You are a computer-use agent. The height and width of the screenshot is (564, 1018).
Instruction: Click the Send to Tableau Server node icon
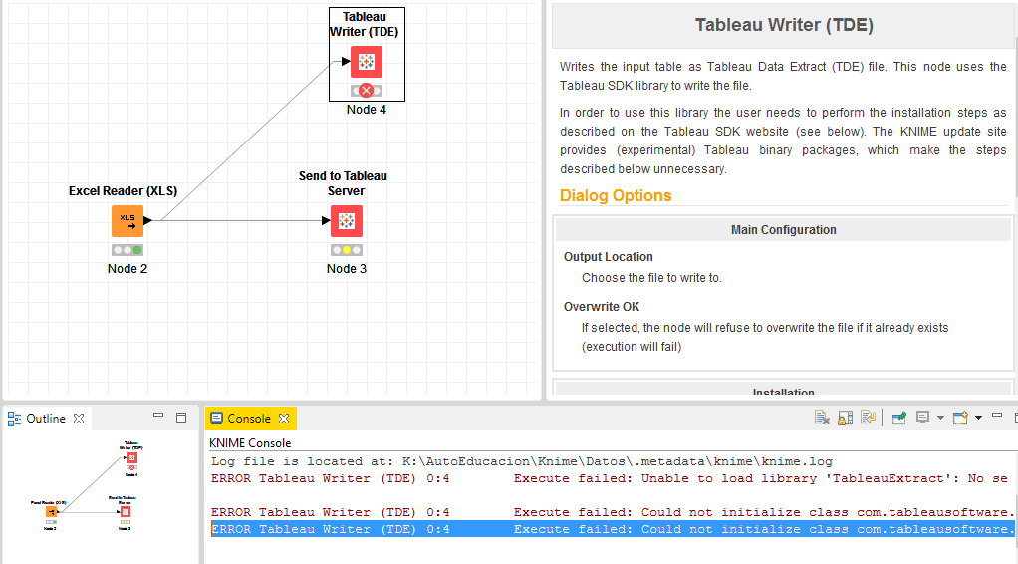pos(347,221)
